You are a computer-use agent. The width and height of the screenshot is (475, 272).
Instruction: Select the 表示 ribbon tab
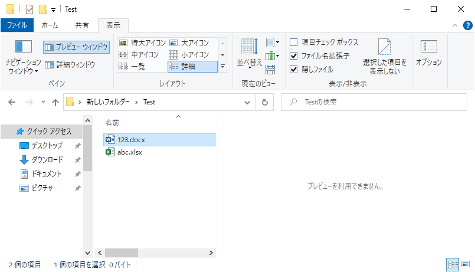(113, 25)
